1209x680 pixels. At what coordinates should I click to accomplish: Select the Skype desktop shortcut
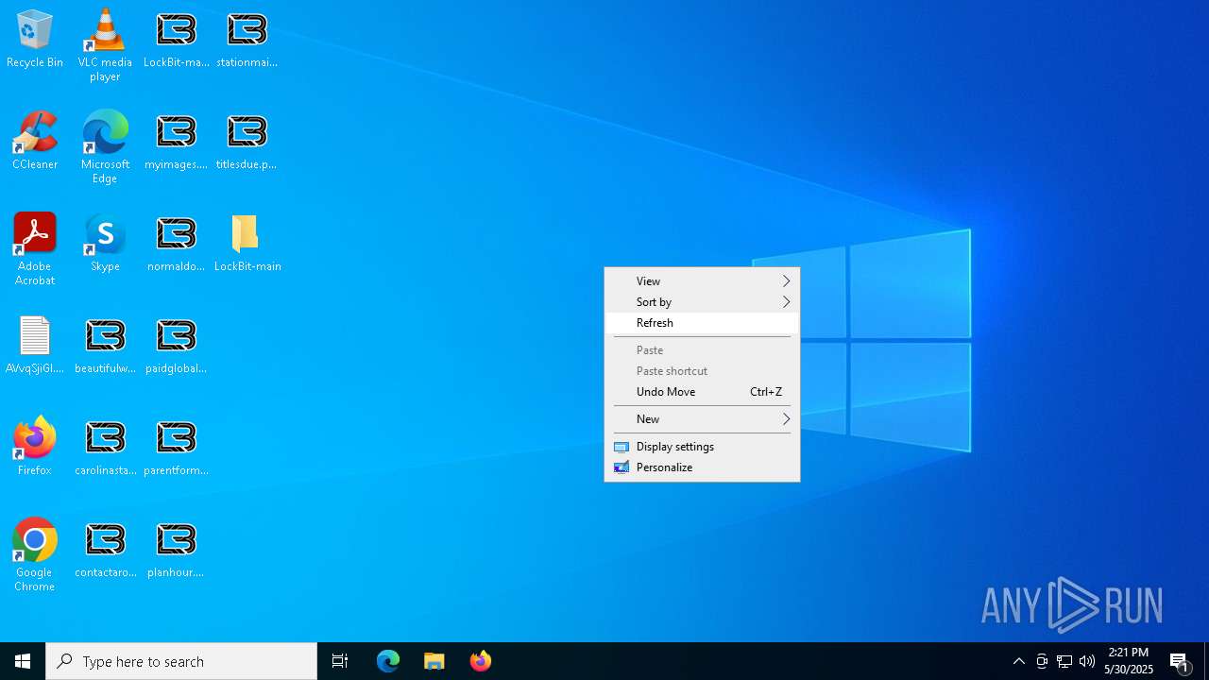click(105, 244)
